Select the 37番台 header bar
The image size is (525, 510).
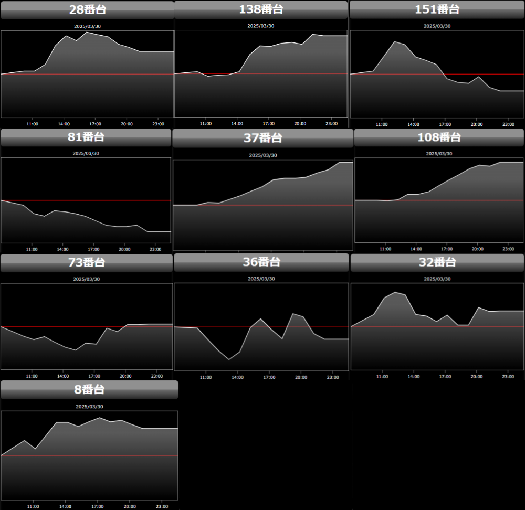pyautogui.click(x=262, y=138)
